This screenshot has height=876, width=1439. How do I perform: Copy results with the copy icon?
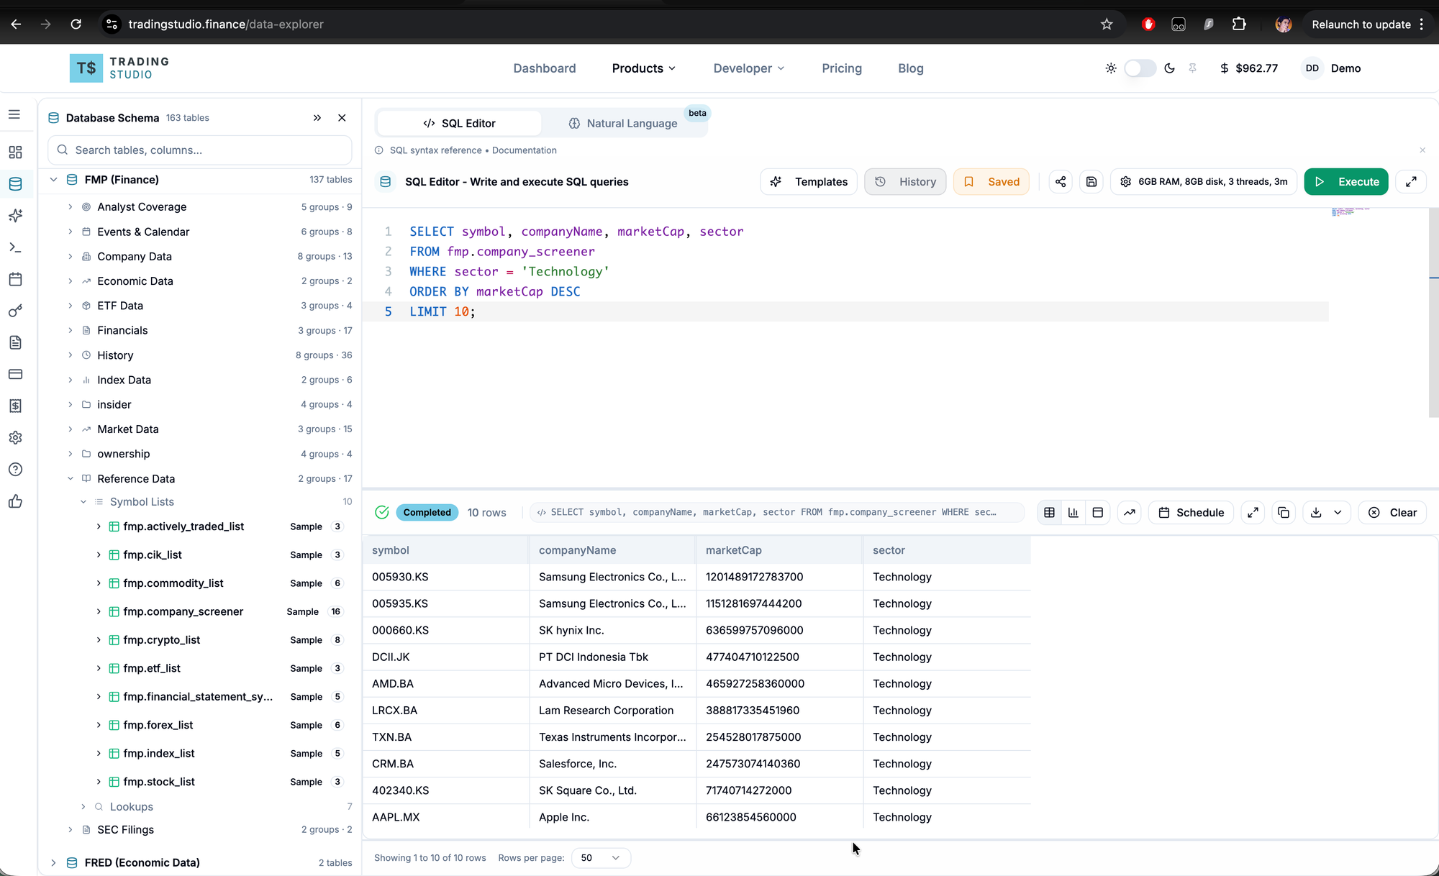1284,513
